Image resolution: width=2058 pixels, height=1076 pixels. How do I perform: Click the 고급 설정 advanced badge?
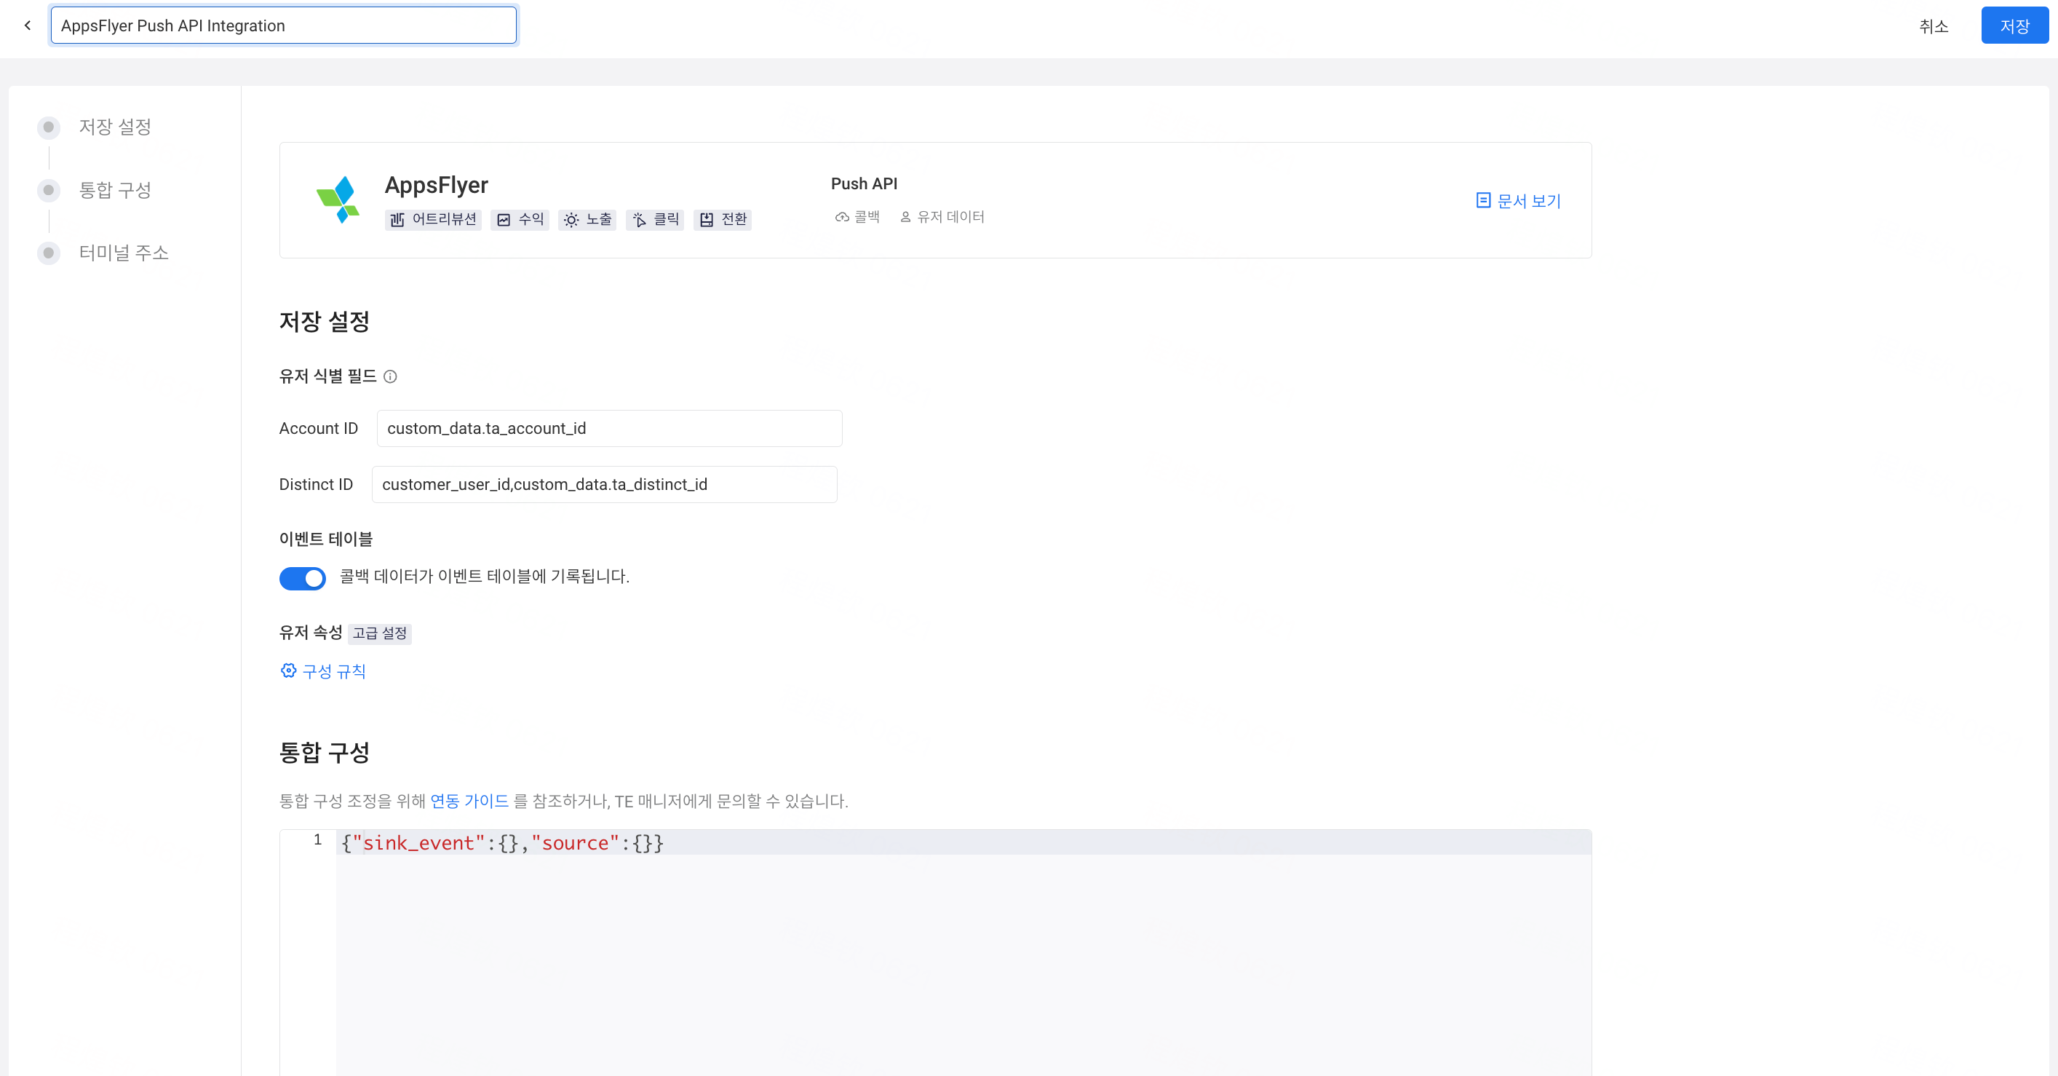click(381, 634)
